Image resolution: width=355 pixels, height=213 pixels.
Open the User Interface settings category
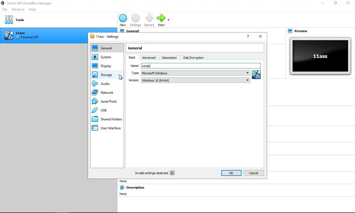(107, 128)
